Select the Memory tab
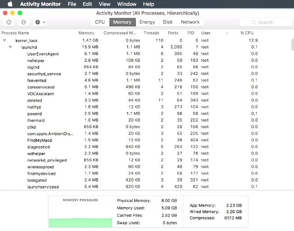This screenshot has width=294, height=231. click(x=122, y=22)
